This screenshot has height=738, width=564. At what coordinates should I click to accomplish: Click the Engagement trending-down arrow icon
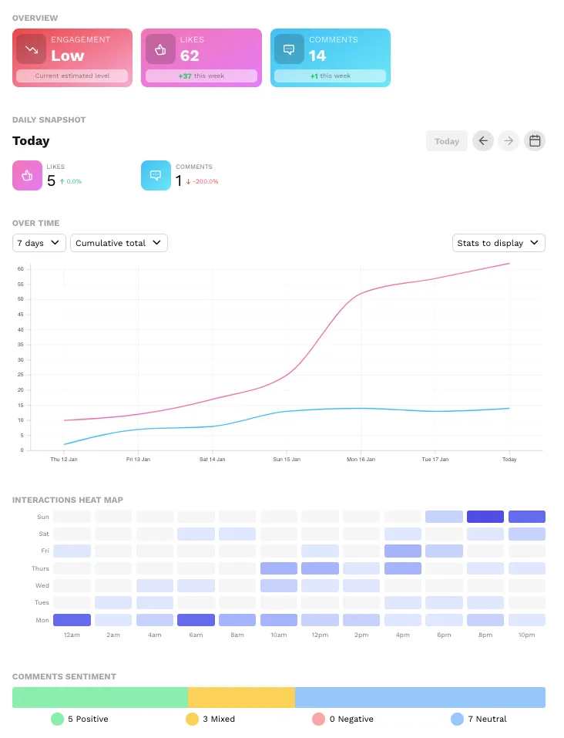point(32,49)
